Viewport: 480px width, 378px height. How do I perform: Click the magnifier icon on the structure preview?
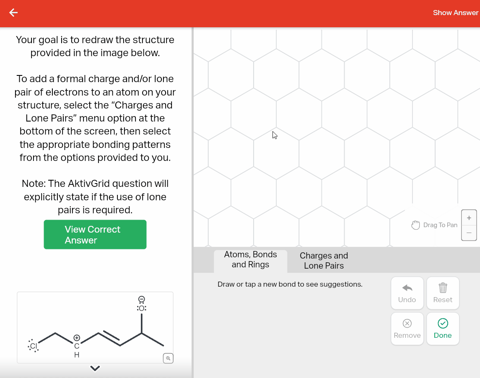click(x=168, y=358)
